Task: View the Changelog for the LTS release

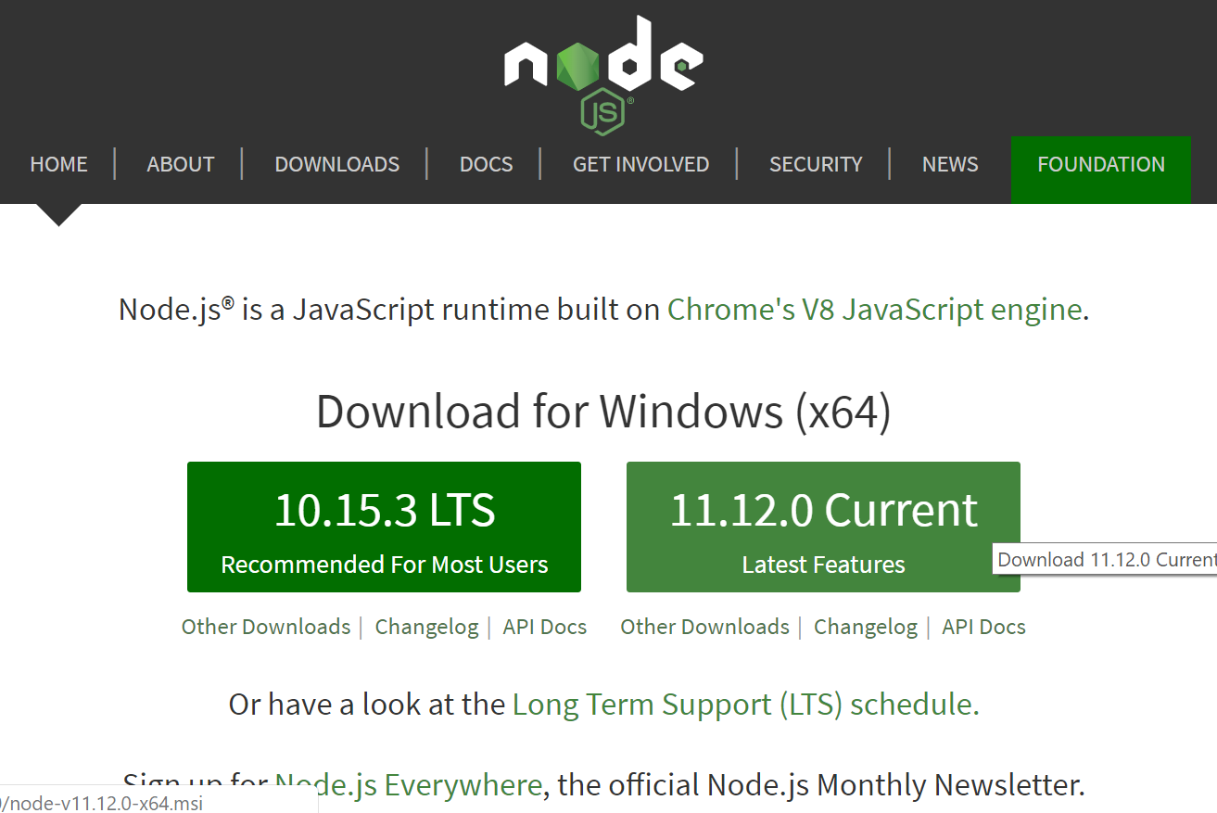Action: coord(426,627)
